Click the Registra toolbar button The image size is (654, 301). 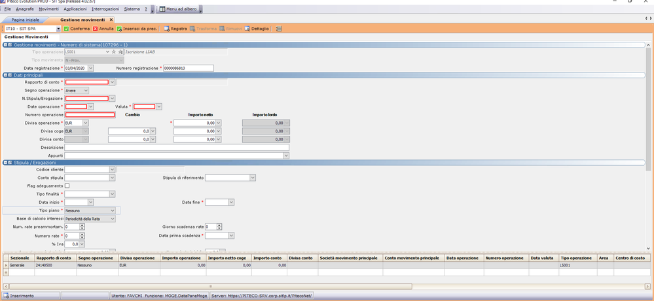tap(175, 29)
